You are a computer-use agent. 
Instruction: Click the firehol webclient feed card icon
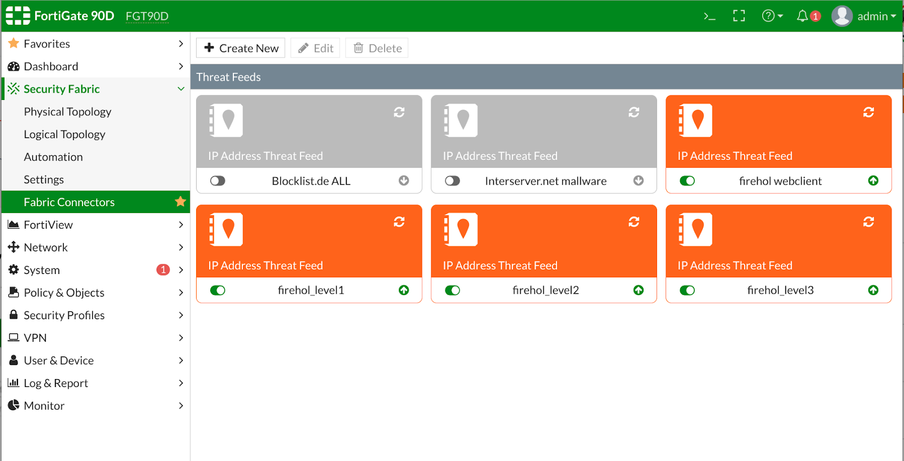pyautogui.click(x=696, y=120)
